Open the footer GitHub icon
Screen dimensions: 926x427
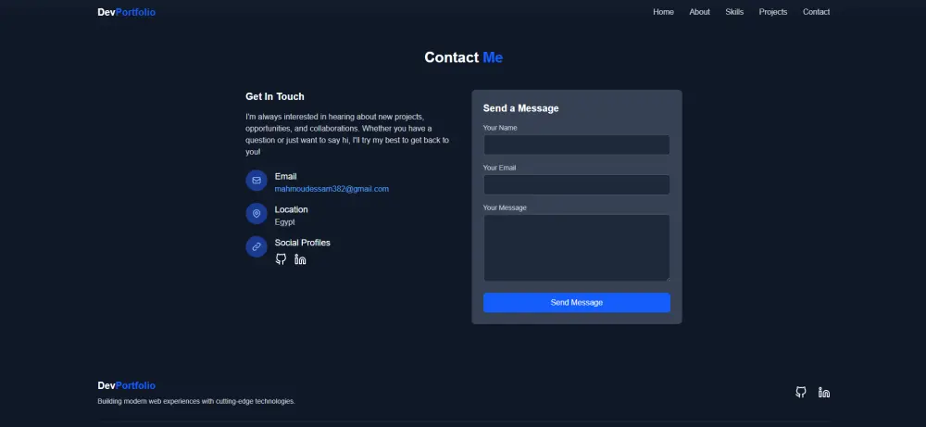click(801, 392)
